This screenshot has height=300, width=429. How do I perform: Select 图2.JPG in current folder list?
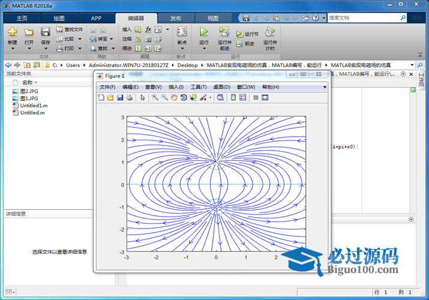pyautogui.click(x=29, y=91)
